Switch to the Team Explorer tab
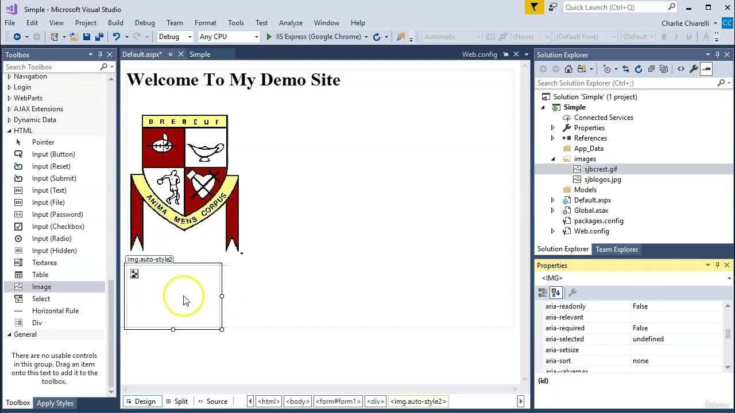The image size is (735, 413). [617, 250]
